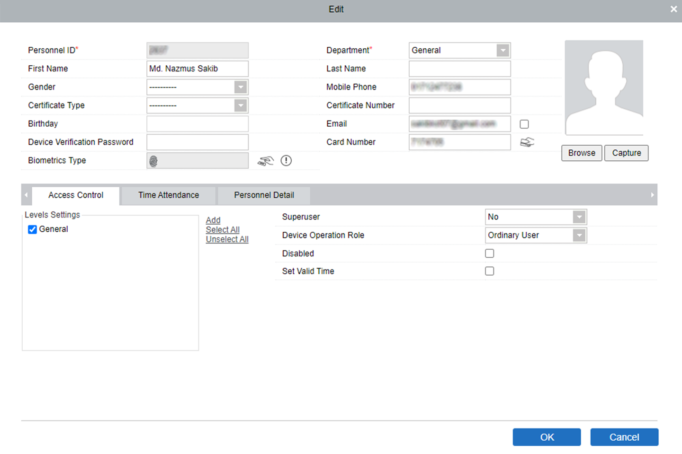Image resolution: width=682 pixels, height=454 pixels.
Task: Expand the Certificate Type dropdown
Action: click(x=241, y=105)
